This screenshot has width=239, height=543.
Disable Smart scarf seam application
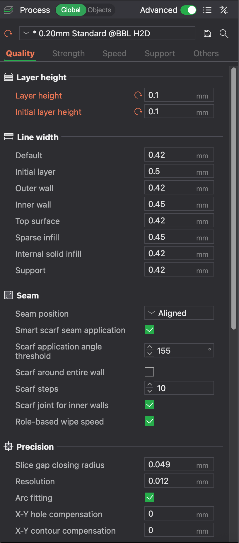click(x=149, y=330)
